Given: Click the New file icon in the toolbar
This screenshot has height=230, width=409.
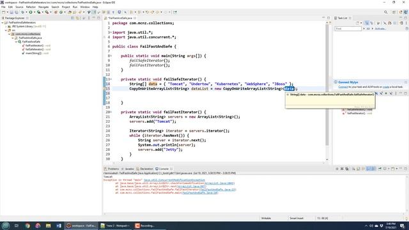Looking at the screenshot, I should tap(3, 12).
